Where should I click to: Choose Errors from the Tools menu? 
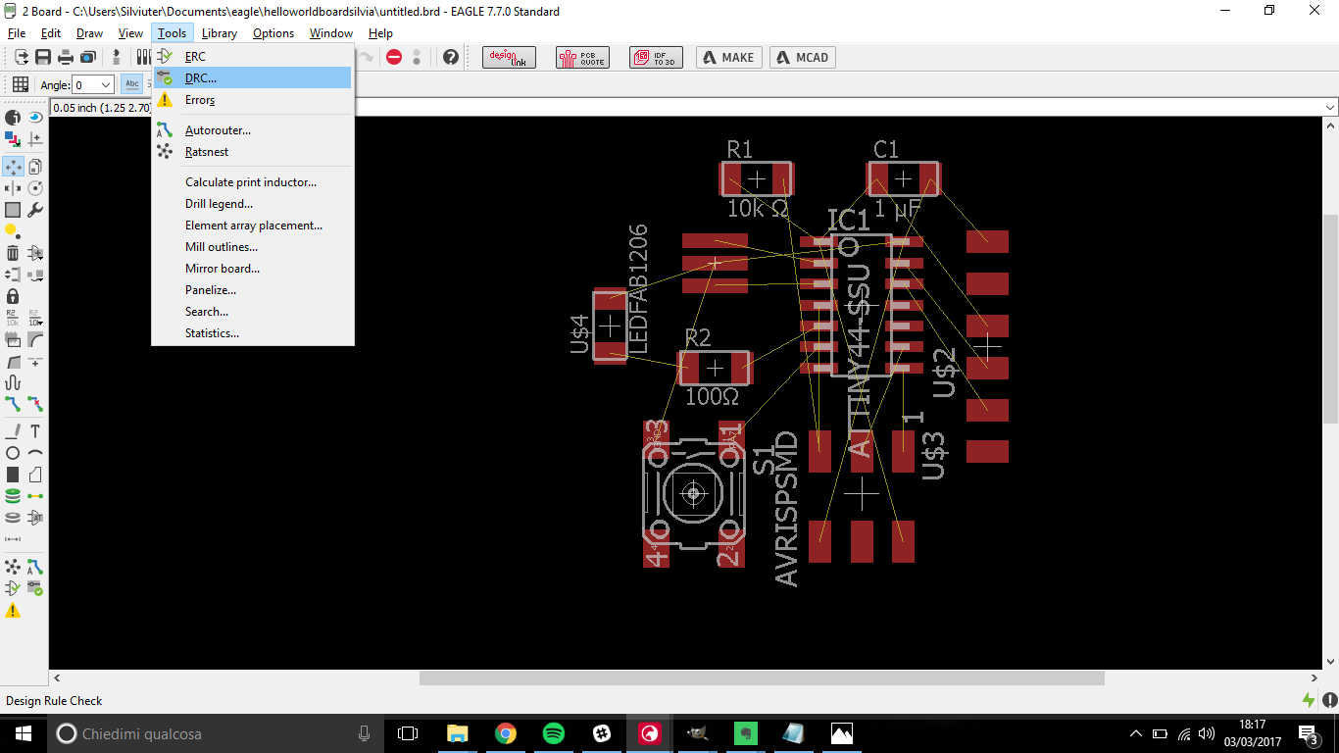coord(252,99)
